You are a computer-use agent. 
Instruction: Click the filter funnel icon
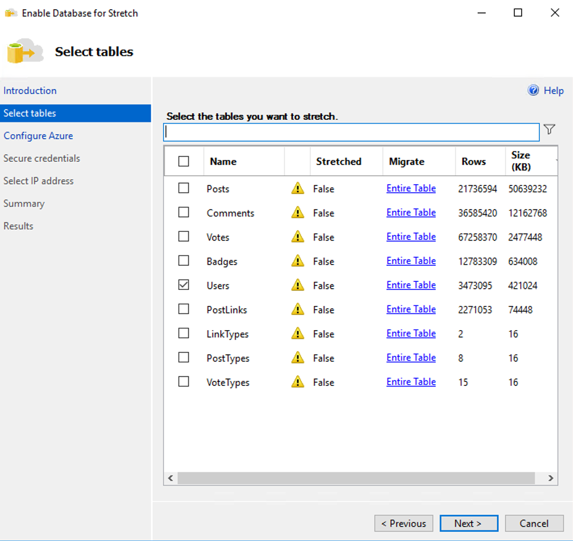click(549, 130)
